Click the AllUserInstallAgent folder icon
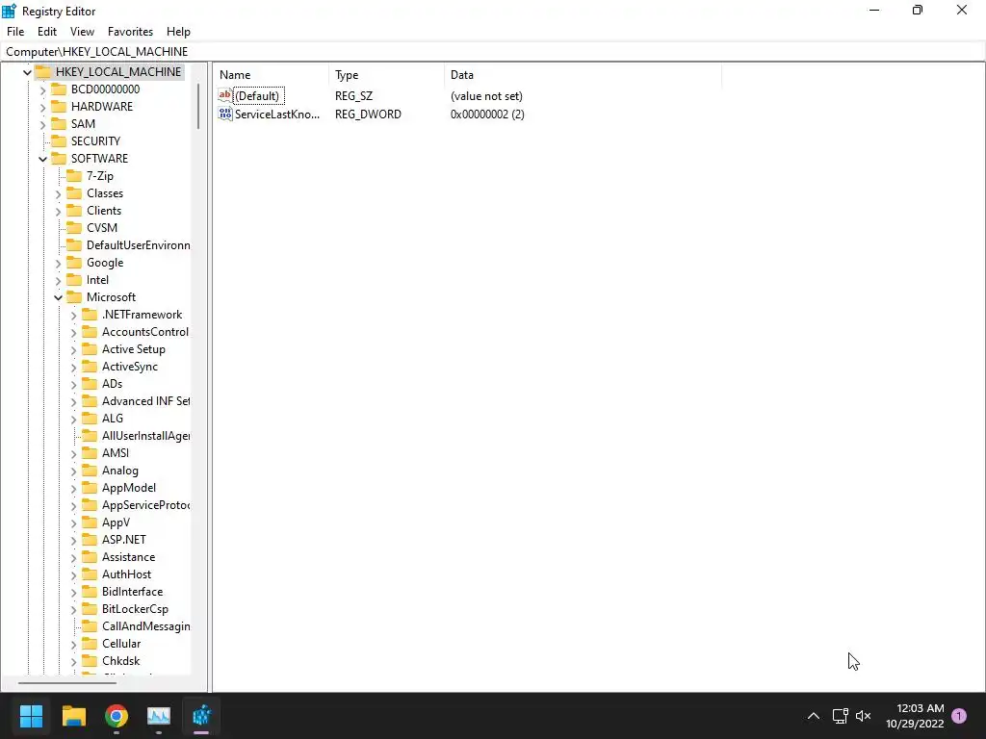This screenshot has height=739, width=986. (x=90, y=436)
